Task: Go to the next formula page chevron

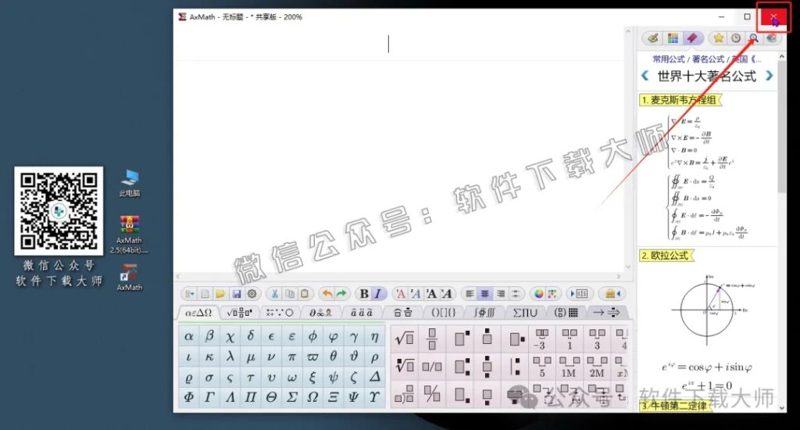Action: (770, 76)
